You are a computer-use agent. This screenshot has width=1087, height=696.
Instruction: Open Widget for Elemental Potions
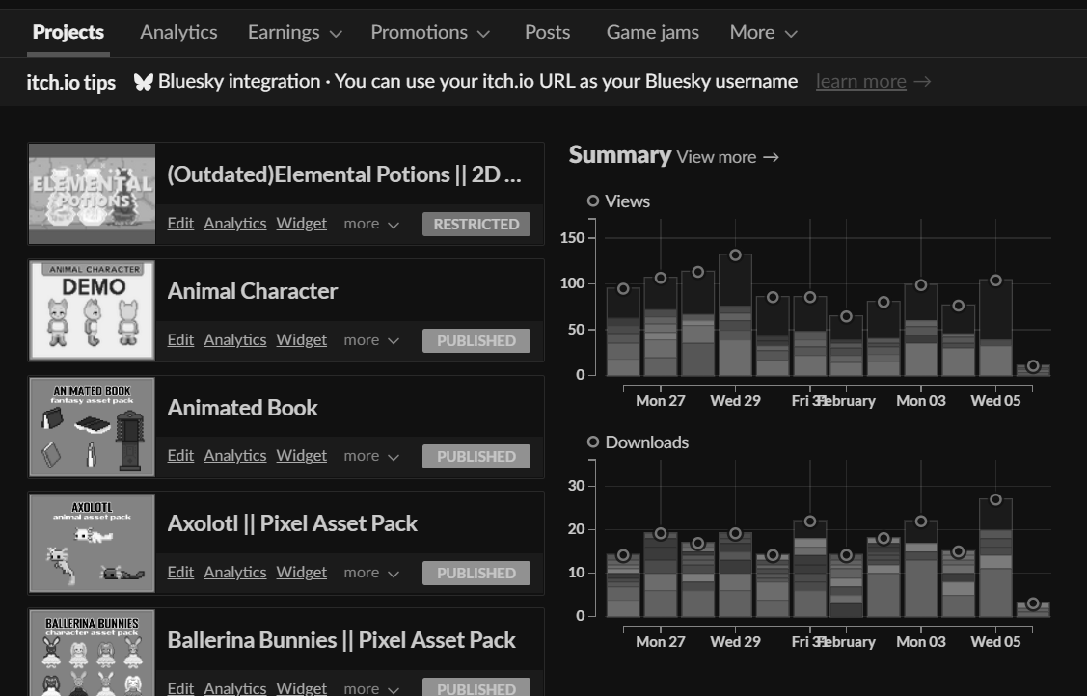point(302,223)
